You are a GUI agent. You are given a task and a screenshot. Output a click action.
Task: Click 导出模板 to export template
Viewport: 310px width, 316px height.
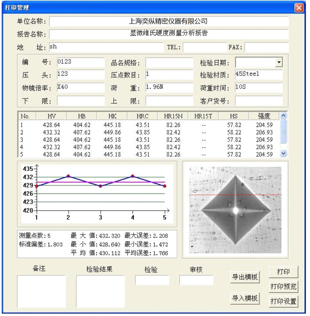coord(245,277)
